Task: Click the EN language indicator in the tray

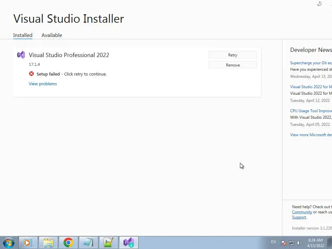Action: pos(273,242)
